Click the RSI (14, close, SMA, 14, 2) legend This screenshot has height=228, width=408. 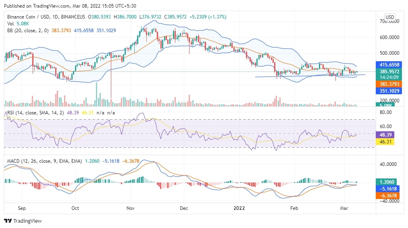[35, 113]
